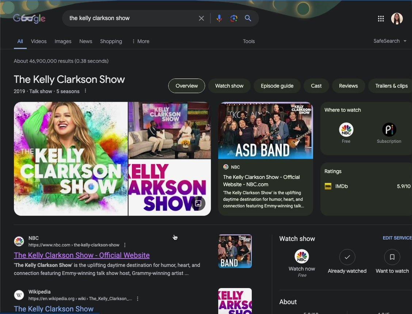Click the 'Where to watch' heading
Screen dimensions: 412x314
[343, 110]
